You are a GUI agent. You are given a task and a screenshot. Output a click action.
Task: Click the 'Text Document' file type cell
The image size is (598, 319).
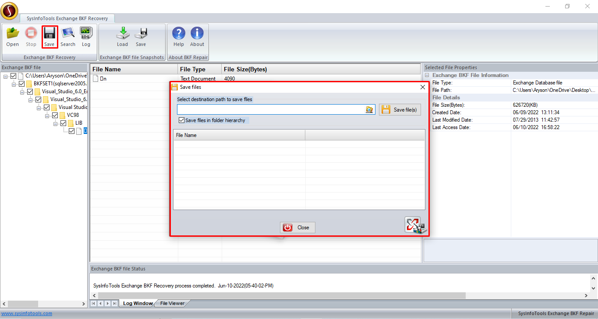(198, 79)
